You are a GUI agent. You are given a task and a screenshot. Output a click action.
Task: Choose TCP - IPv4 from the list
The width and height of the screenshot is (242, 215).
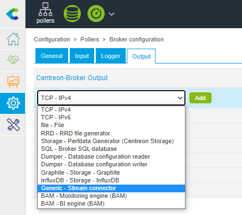pyautogui.click(x=111, y=109)
